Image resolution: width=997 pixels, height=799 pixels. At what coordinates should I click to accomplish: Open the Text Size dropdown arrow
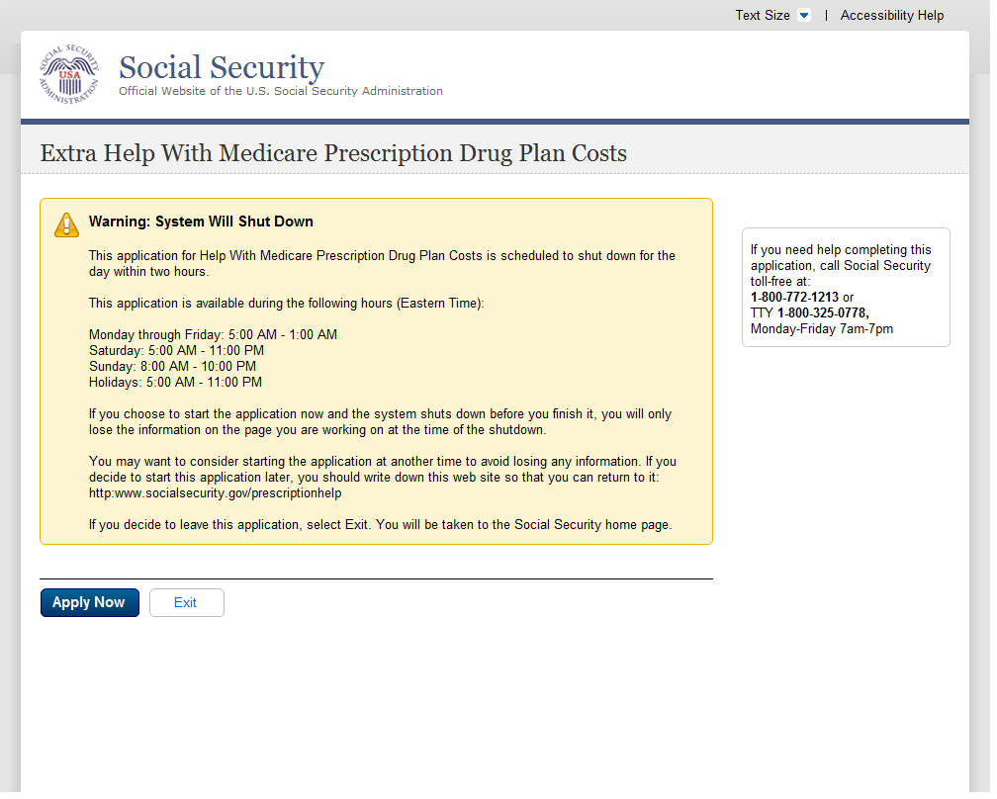point(803,16)
